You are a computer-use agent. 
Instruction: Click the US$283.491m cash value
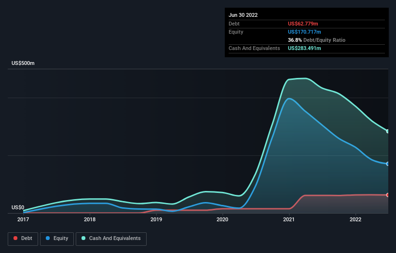(x=304, y=48)
